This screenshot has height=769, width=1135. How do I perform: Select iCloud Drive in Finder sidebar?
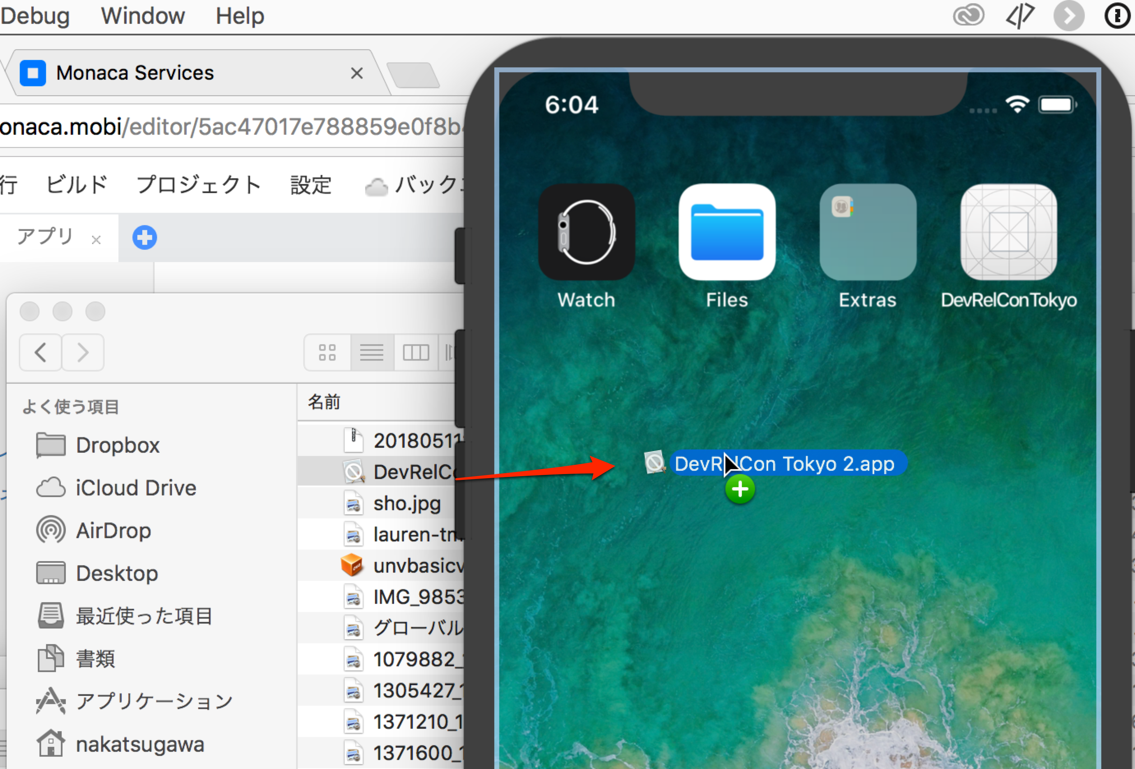[x=116, y=488]
